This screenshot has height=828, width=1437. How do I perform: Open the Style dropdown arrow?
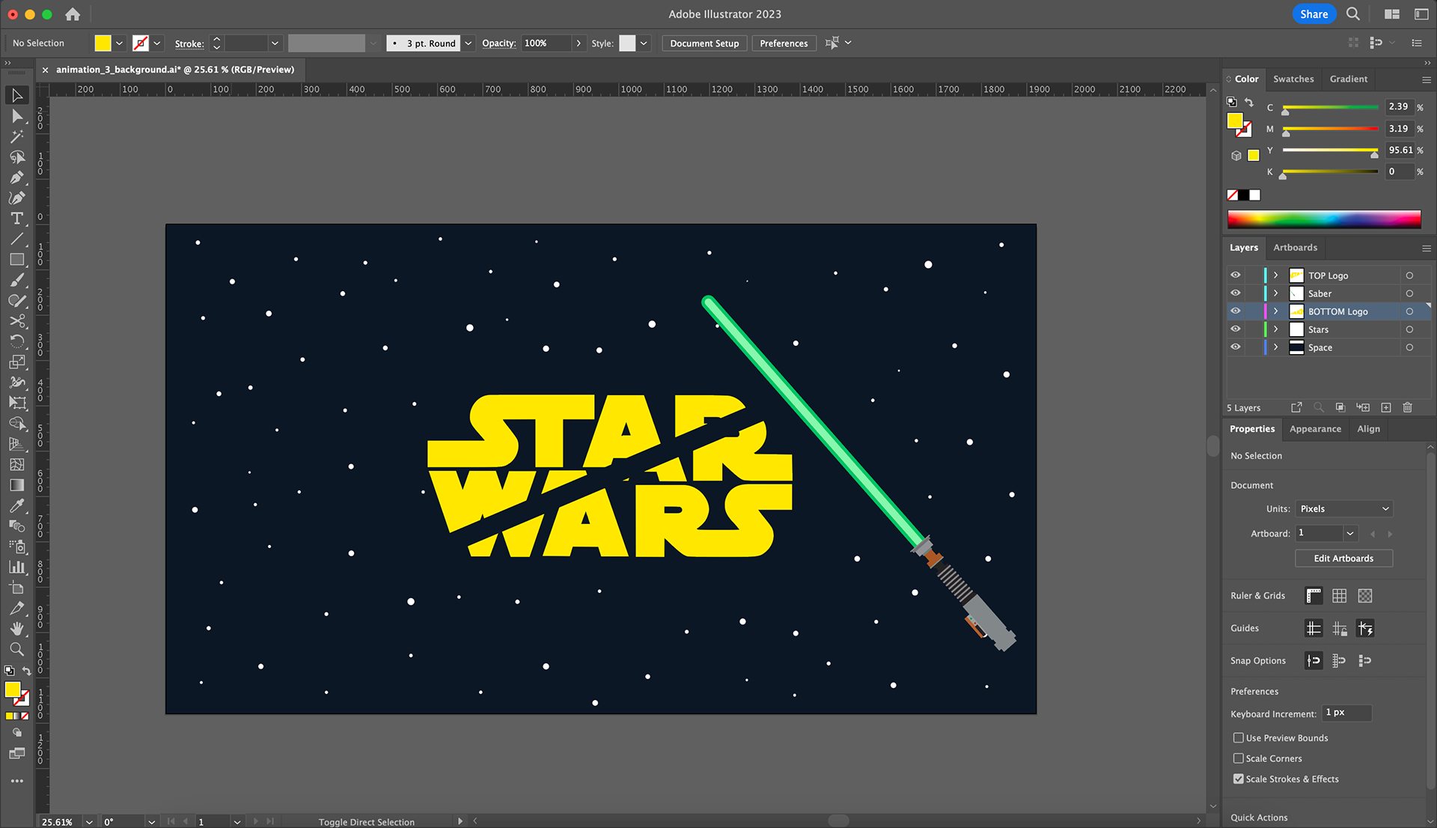tap(644, 43)
